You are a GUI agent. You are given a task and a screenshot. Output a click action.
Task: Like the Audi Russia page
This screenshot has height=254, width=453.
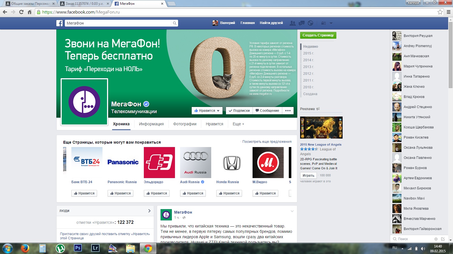[x=193, y=193]
